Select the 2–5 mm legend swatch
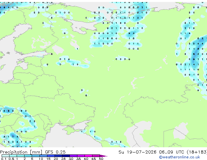207x160 pixels. tap(28, 156)
